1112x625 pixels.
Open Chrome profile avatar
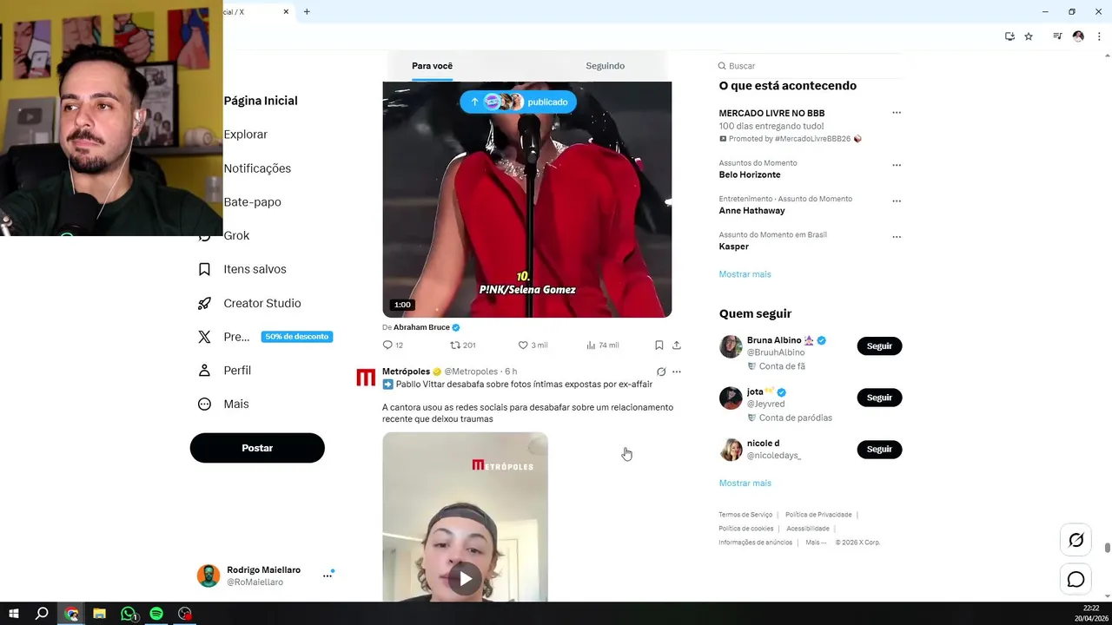click(x=1078, y=36)
